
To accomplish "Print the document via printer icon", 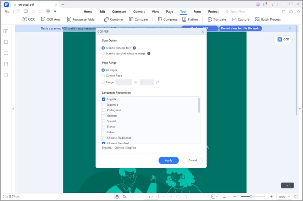I will [x=48, y=11].
